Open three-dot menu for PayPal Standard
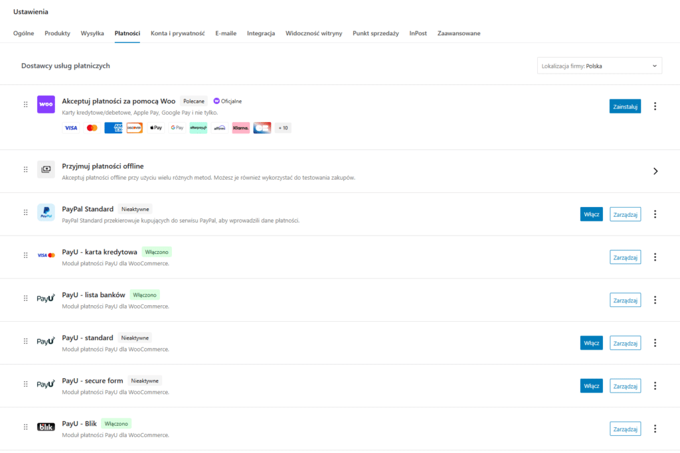Screen dimensions: 680x453 point(655,214)
